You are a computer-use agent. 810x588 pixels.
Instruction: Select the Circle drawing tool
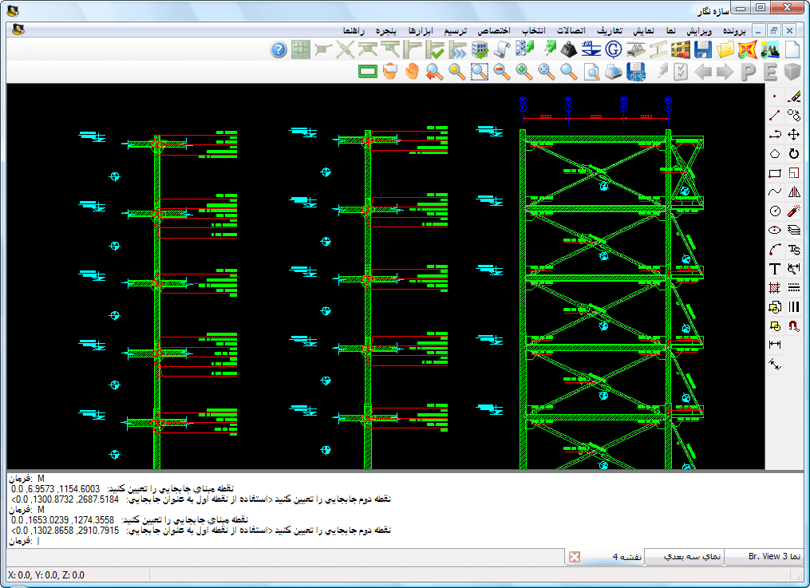774,211
